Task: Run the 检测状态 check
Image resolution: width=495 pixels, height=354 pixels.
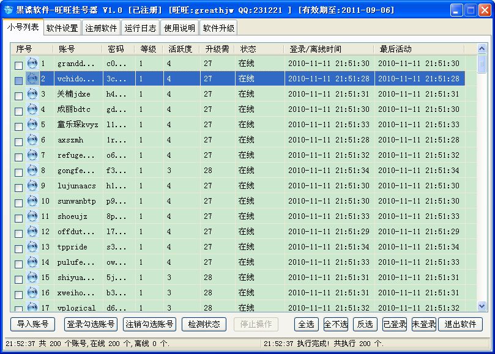Action: [204, 324]
